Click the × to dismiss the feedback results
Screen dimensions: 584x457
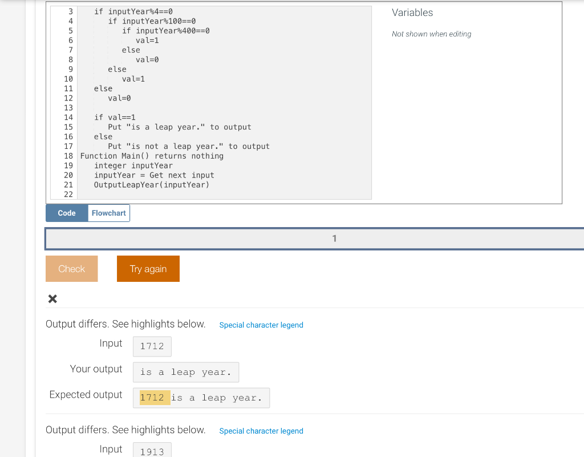(52, 298)
